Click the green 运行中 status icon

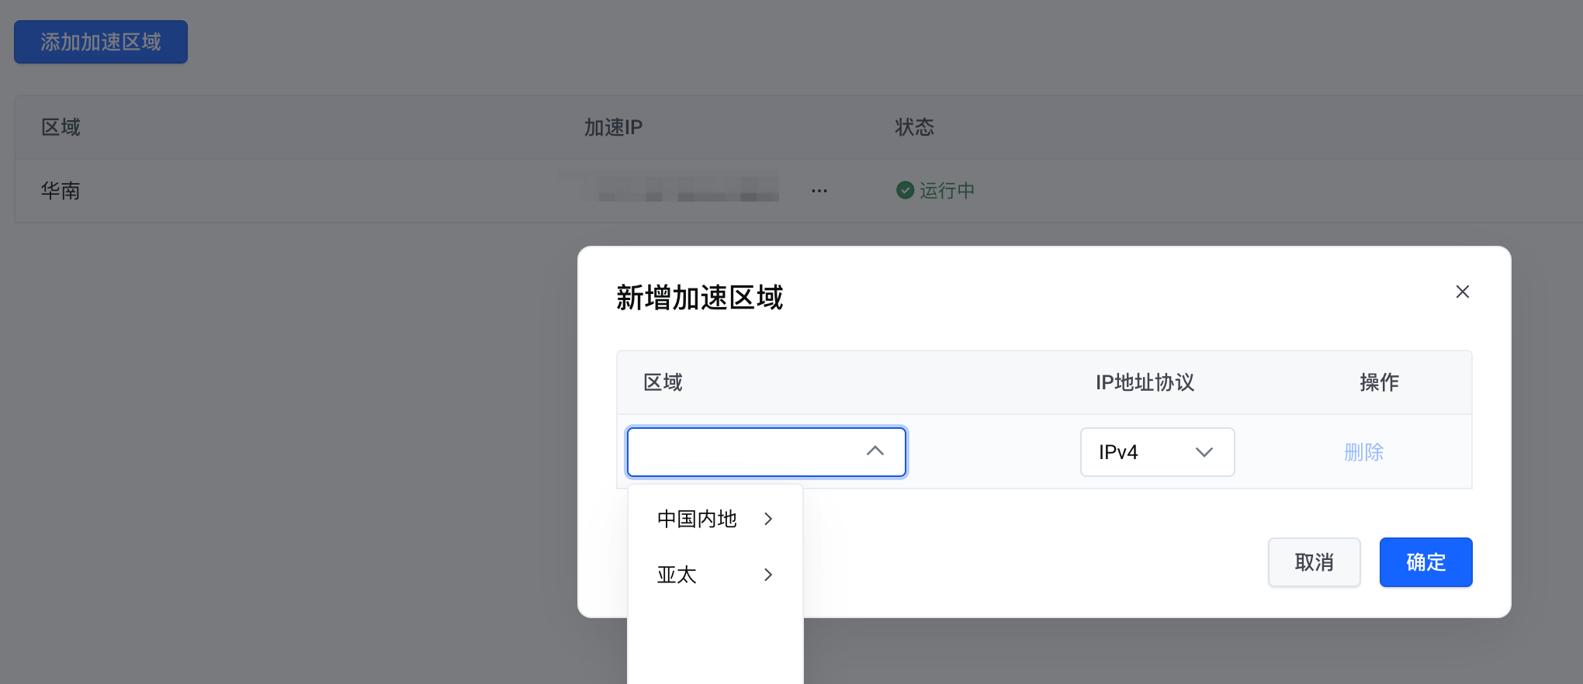pyautogui.click(x=905, y=190)
